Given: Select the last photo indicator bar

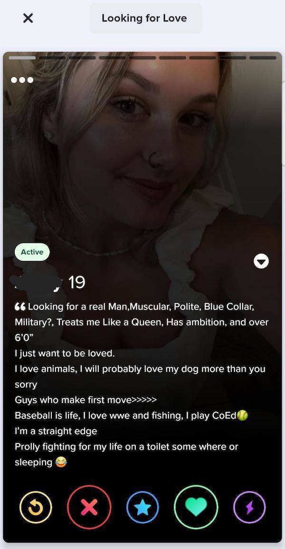Looking at the screenshot, I should click(263, 58).
